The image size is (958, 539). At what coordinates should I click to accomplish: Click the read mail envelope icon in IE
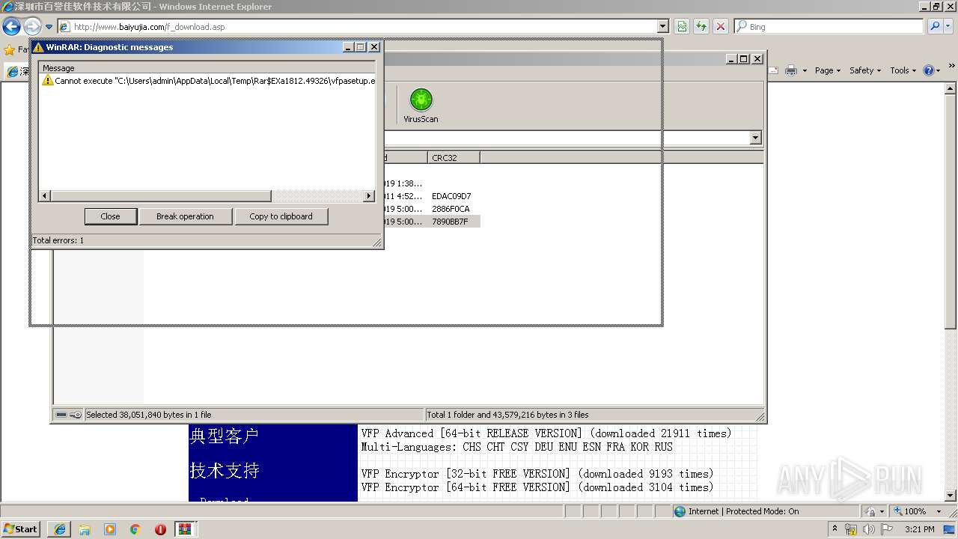click(775, 70)
